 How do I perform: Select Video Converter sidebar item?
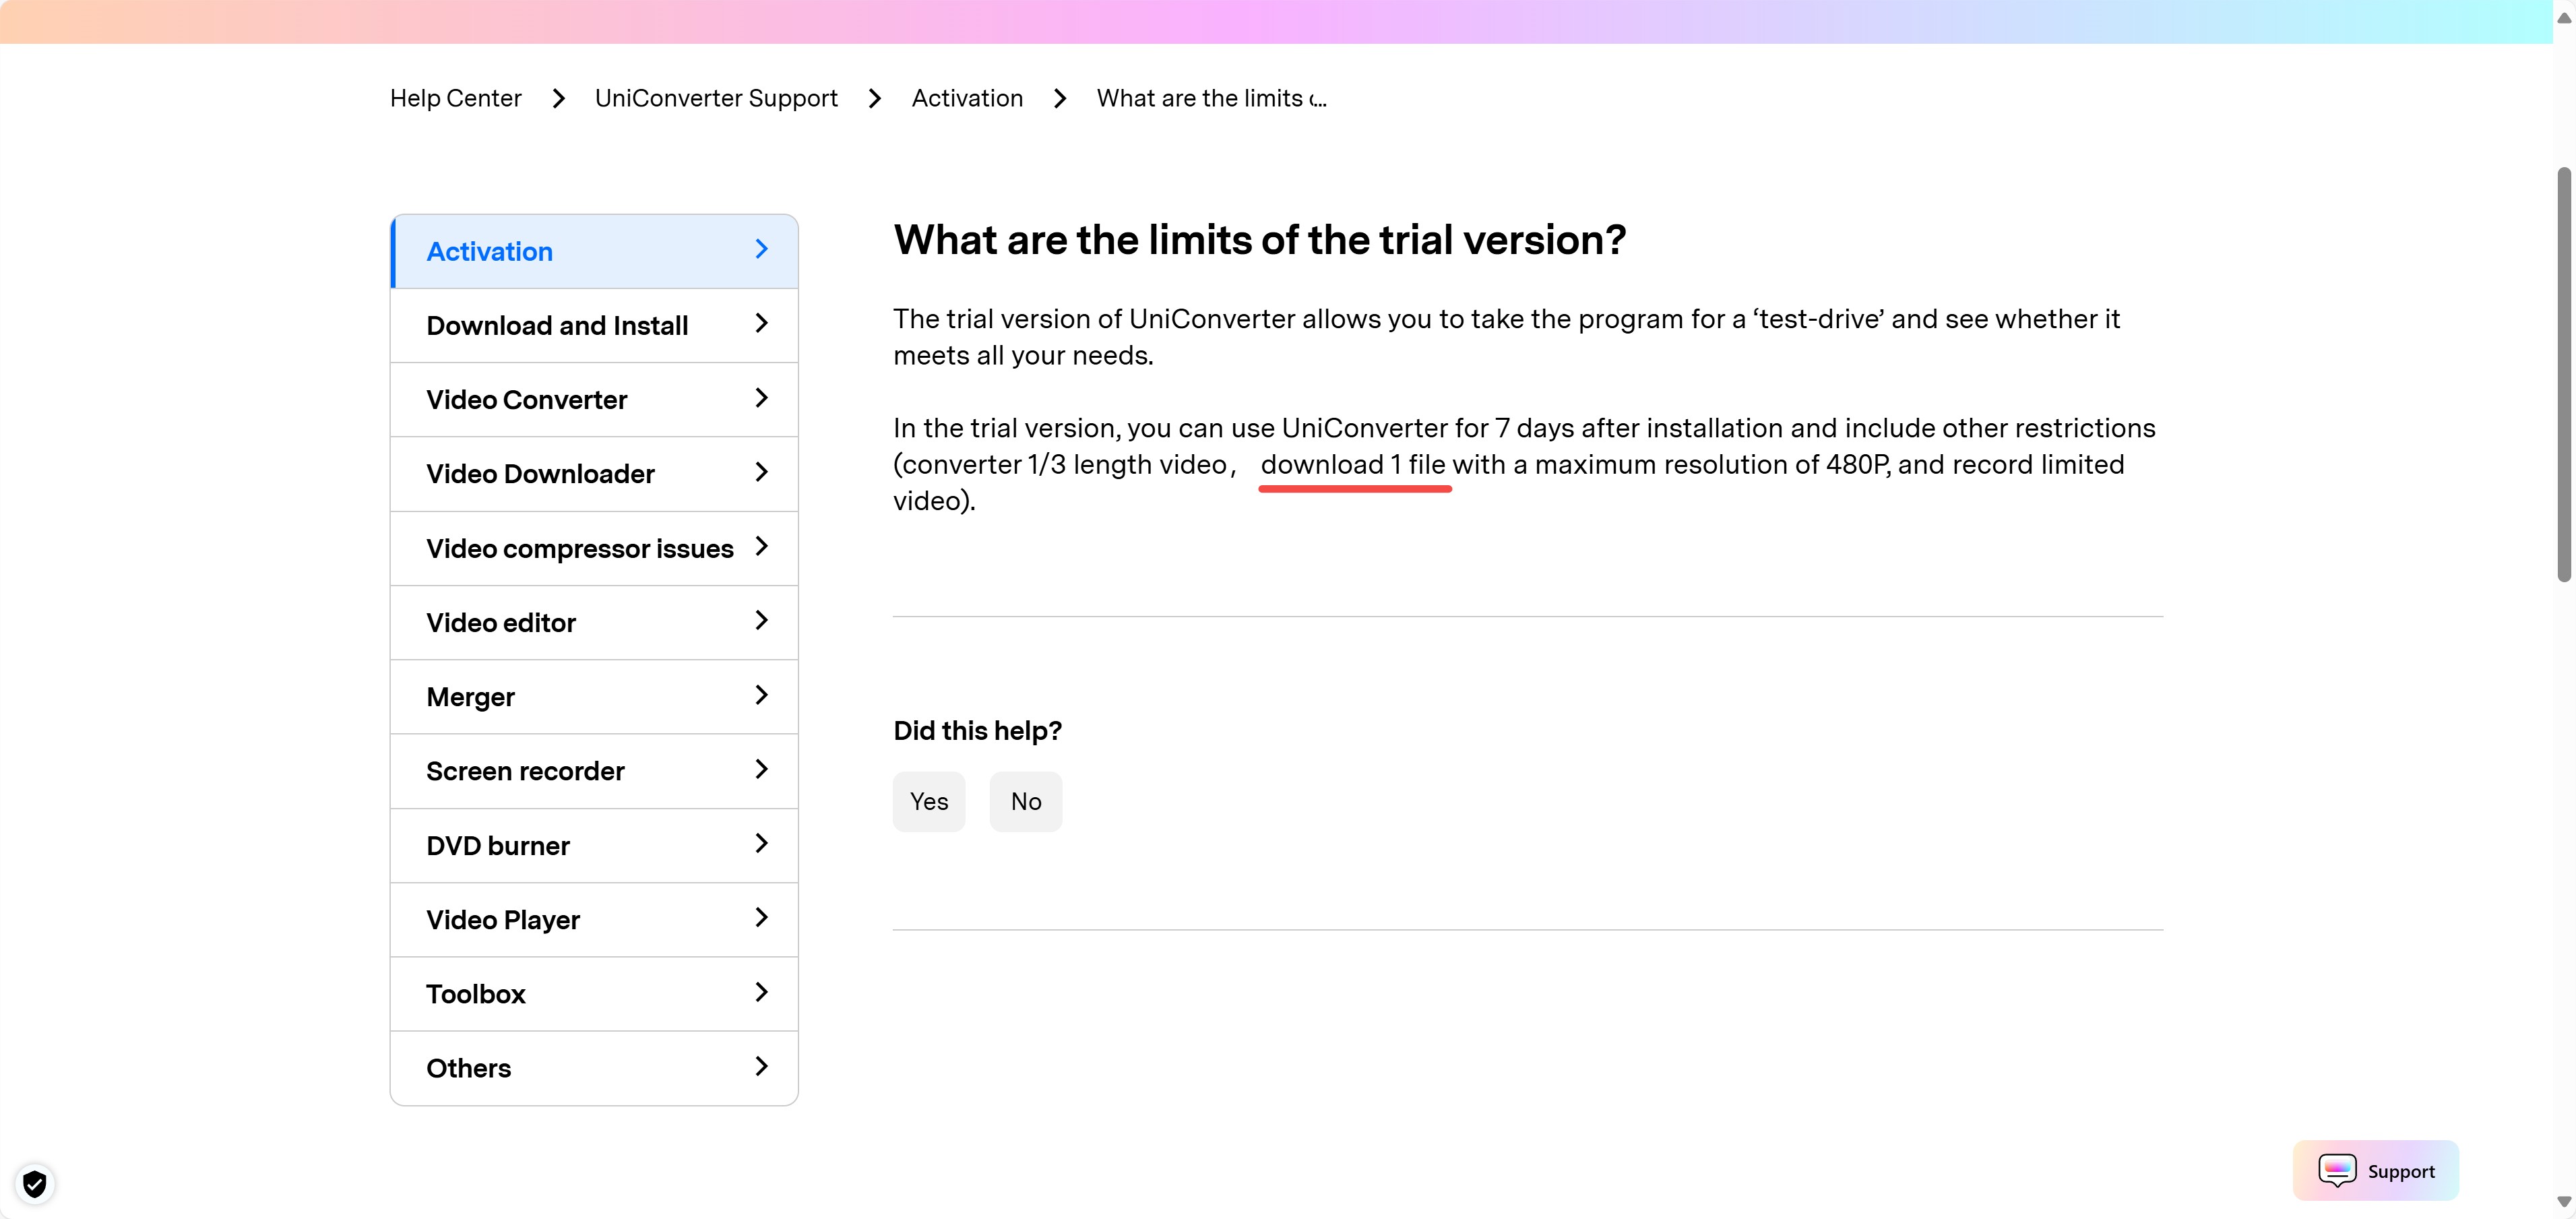coord(594,399)
